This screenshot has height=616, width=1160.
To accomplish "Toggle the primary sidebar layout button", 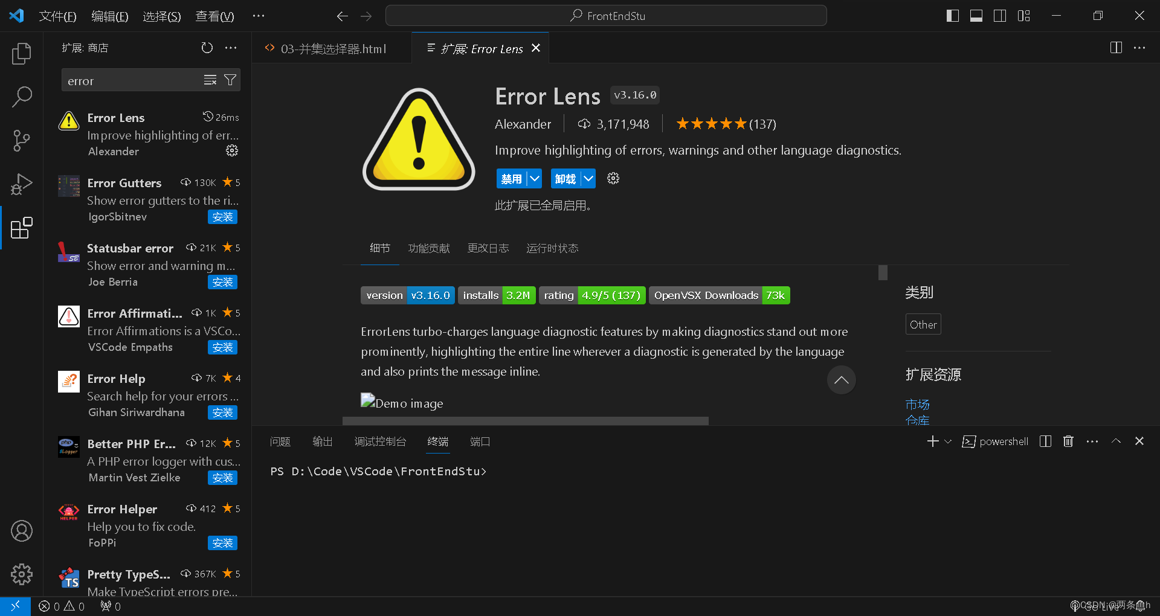I will coord(952,15).
